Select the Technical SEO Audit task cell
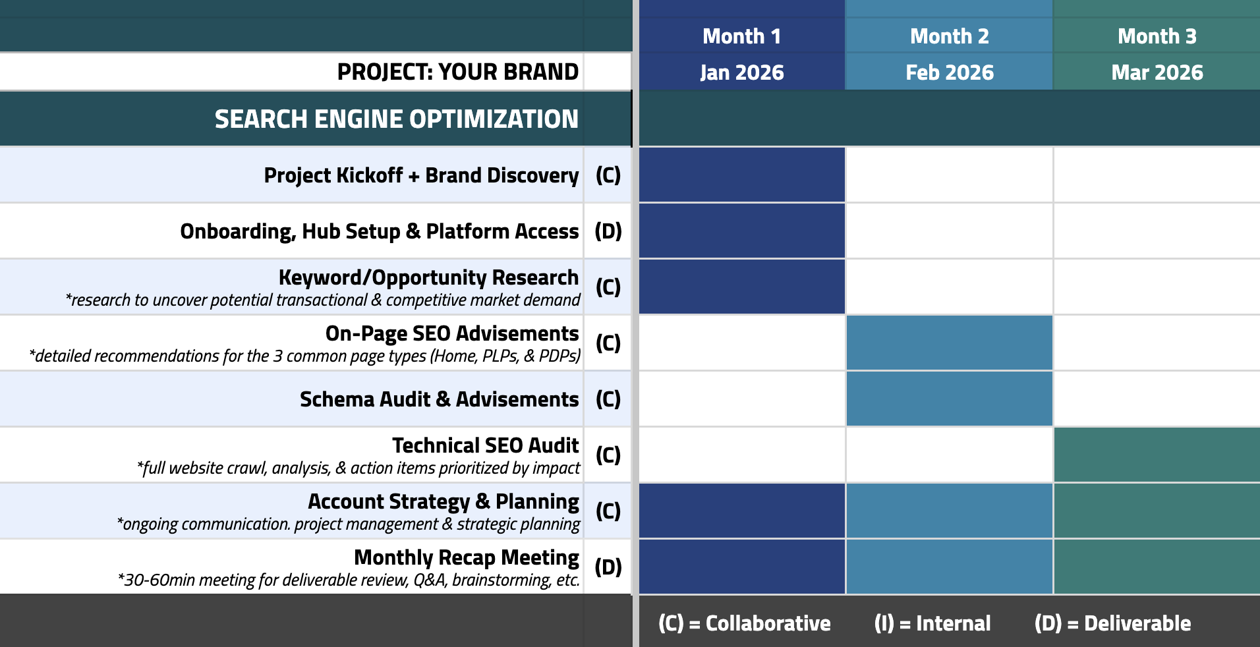 485,446
